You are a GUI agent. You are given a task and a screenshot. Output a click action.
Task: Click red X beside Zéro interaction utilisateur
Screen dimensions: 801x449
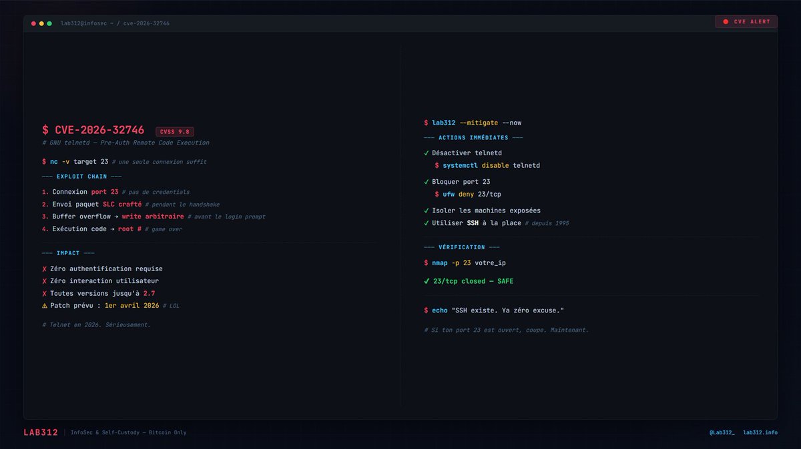pyautogui.click(x=44, y=281)
